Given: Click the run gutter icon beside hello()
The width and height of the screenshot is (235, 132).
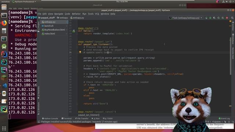Looking at the screenshot, I should [73, 31].
